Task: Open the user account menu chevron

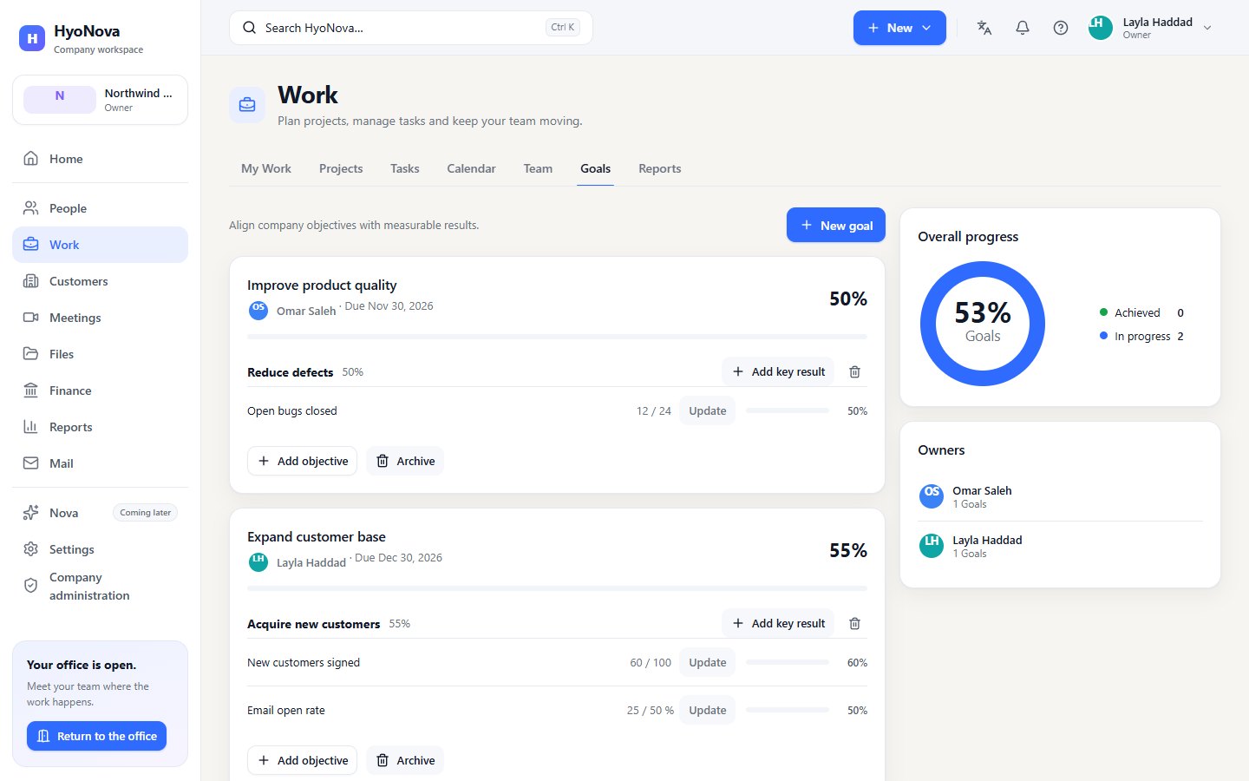Action: pyautogui.click(x=1207, y=28)
